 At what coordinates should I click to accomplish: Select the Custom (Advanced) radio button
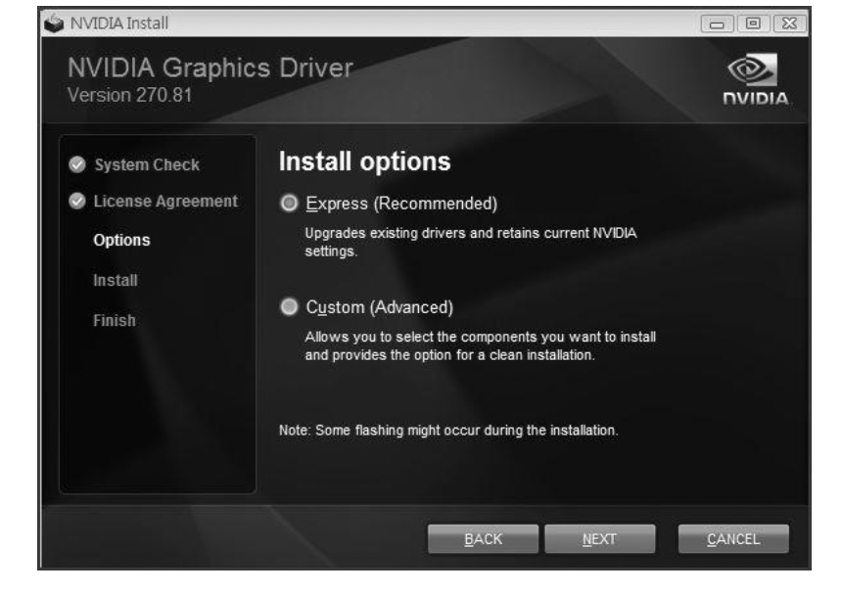point(290,307)
